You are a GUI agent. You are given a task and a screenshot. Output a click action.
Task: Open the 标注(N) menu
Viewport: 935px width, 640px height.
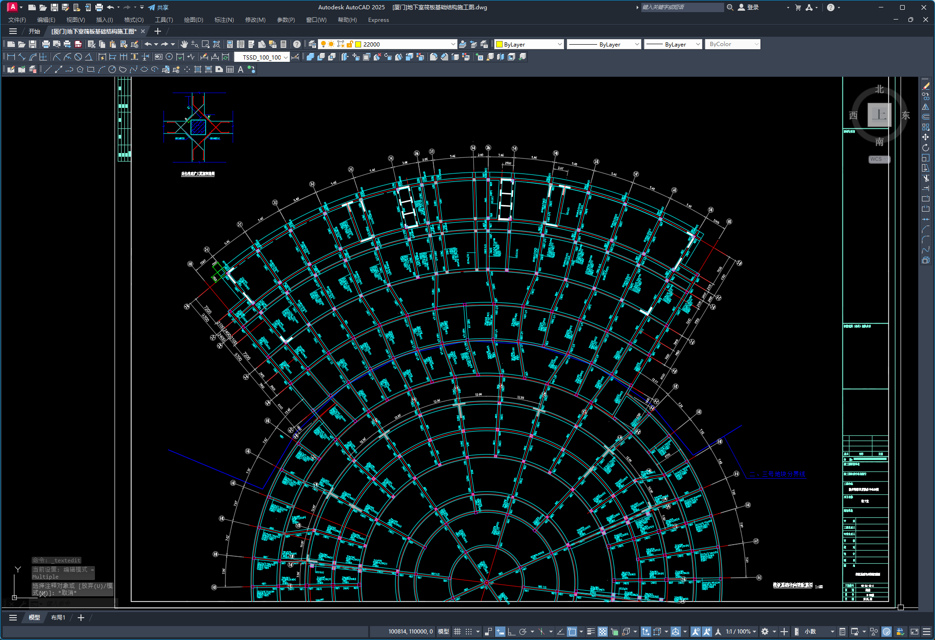point(224,20)
